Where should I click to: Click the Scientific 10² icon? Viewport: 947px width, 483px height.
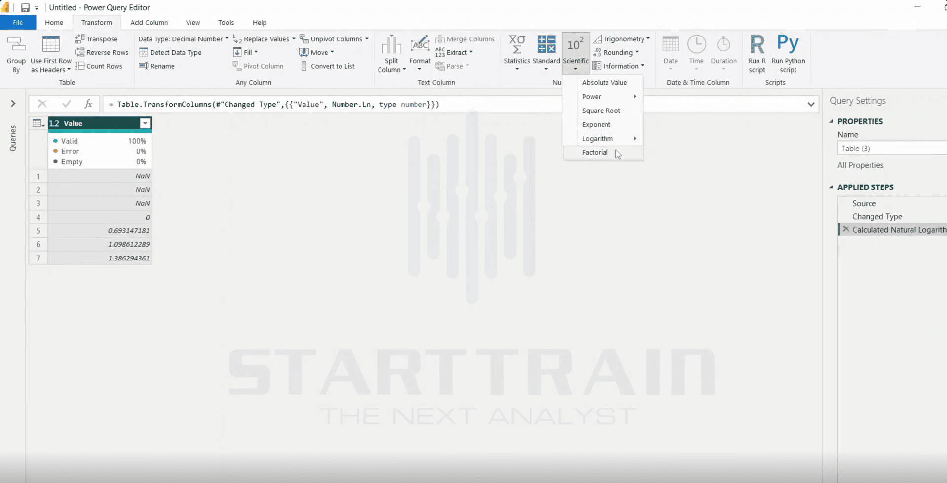click(x=575, y=45)
